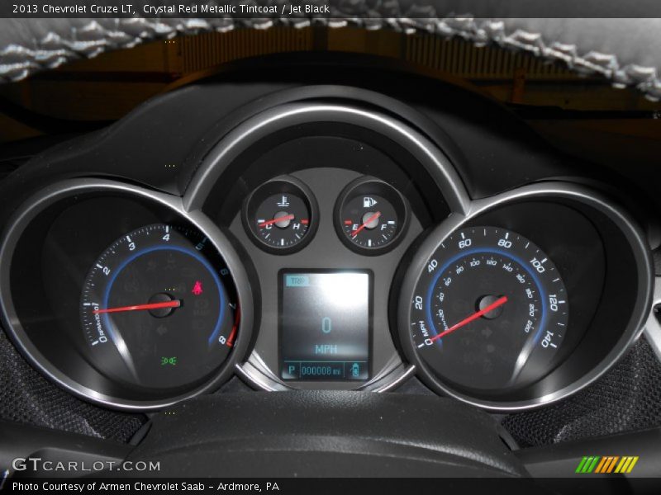Click the green headlight indicator icon
This screenshot has height=495, width=661.
tap(169, 361)
